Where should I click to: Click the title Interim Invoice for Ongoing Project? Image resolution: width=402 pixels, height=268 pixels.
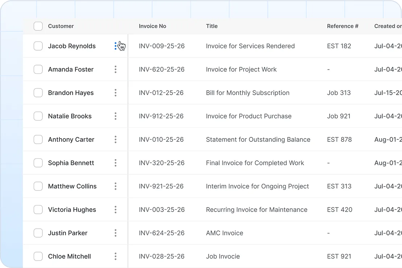click(257, 186)
